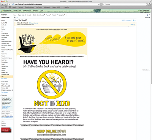Open the Junk folder
The height and width of the screenshot is (140, 152).
tap(4, 23)
